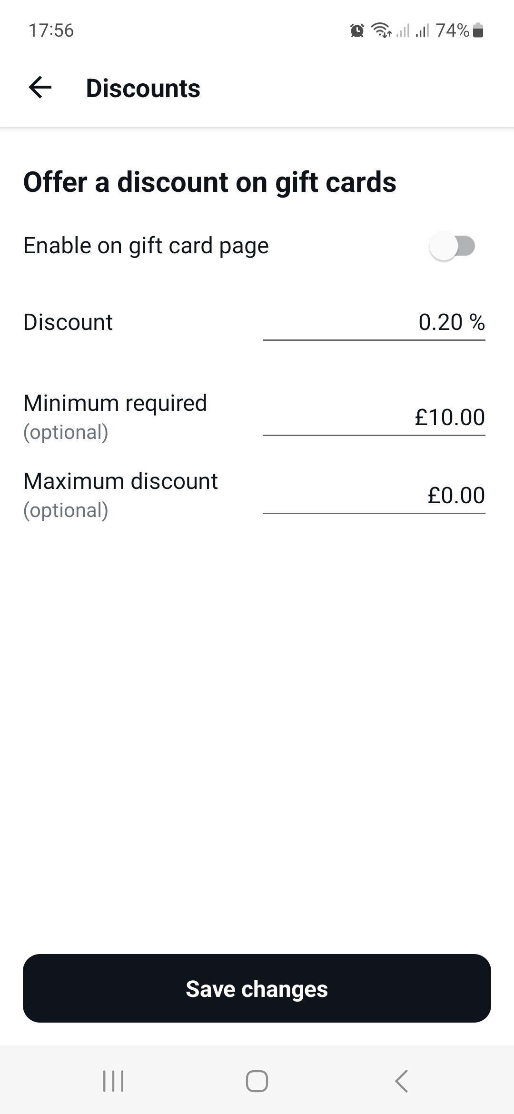Tap the Discounts page title
Image resolution: width=514 pixels, height=1114 pixels.
click(143, 89)
